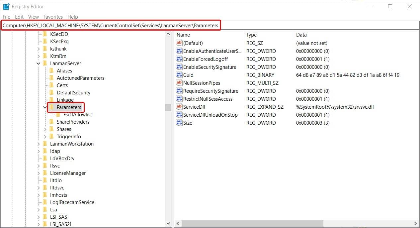The width and height of the screenshot is (420, 228).
Task: Click the DWORD icon beside RequireSecuritySignature
Action: click(179, 91)
